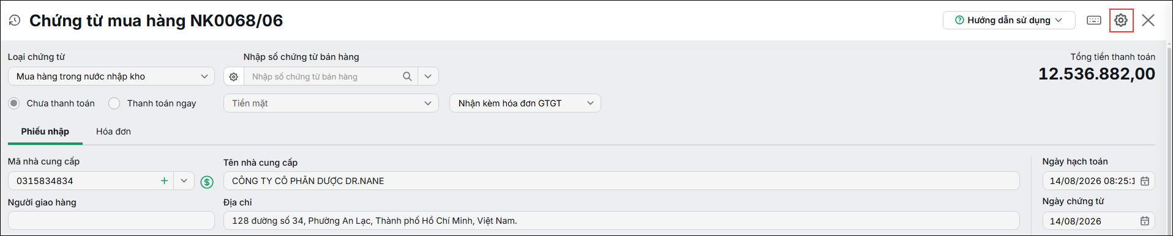Viewport: 1173px width, 236px height.
Task: Click the keyboard shortcuts icon
Action: pos(1094,20)
